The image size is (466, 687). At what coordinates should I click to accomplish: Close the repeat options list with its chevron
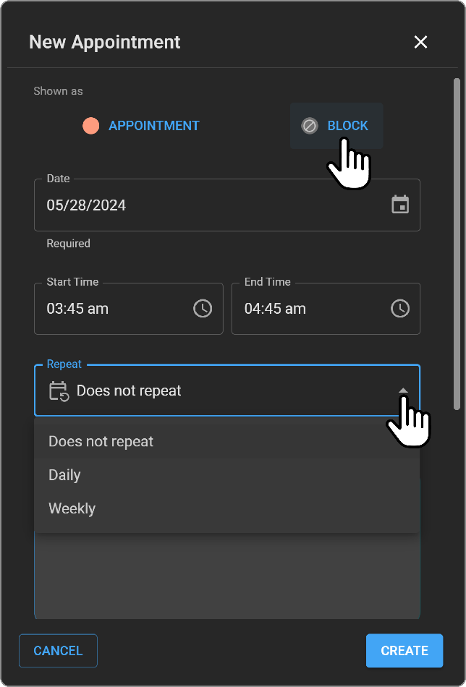point(404,391)
